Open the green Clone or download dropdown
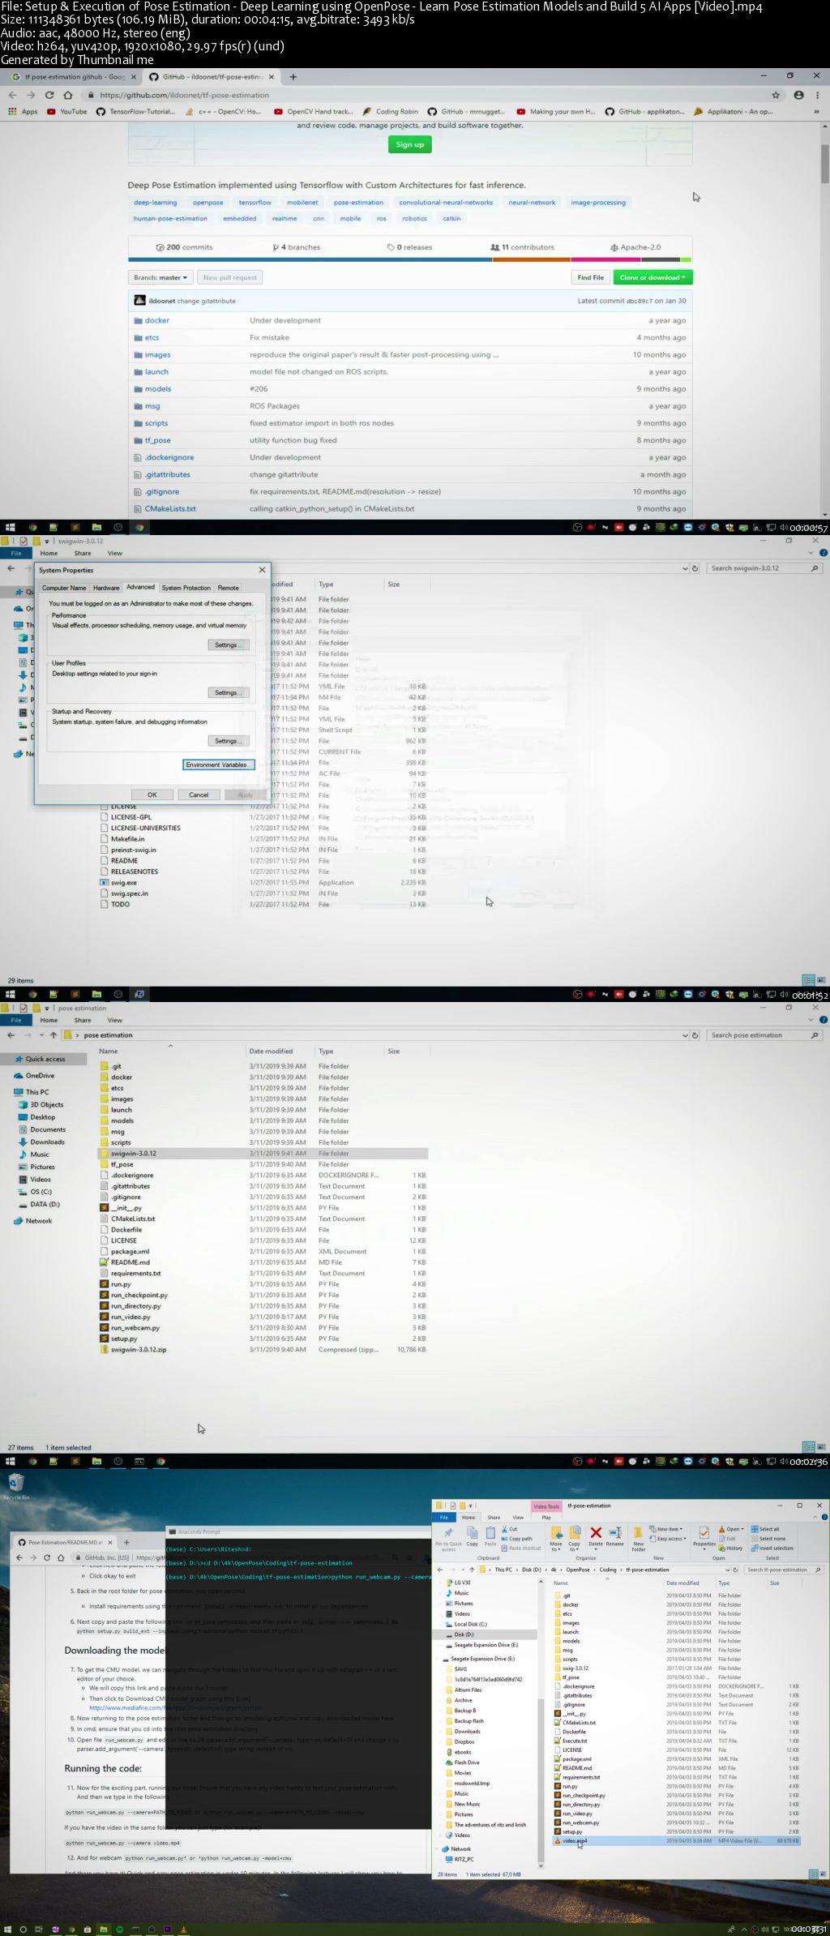The image size is (830, 1936). (x=652, y=277)
